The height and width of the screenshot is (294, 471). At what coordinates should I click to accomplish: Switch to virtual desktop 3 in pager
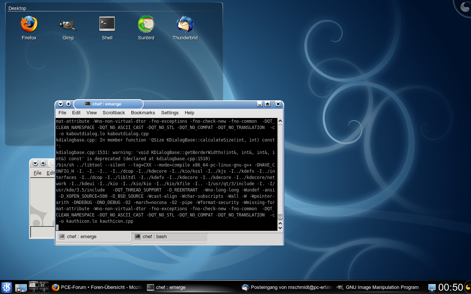click(x=34, y=290)
